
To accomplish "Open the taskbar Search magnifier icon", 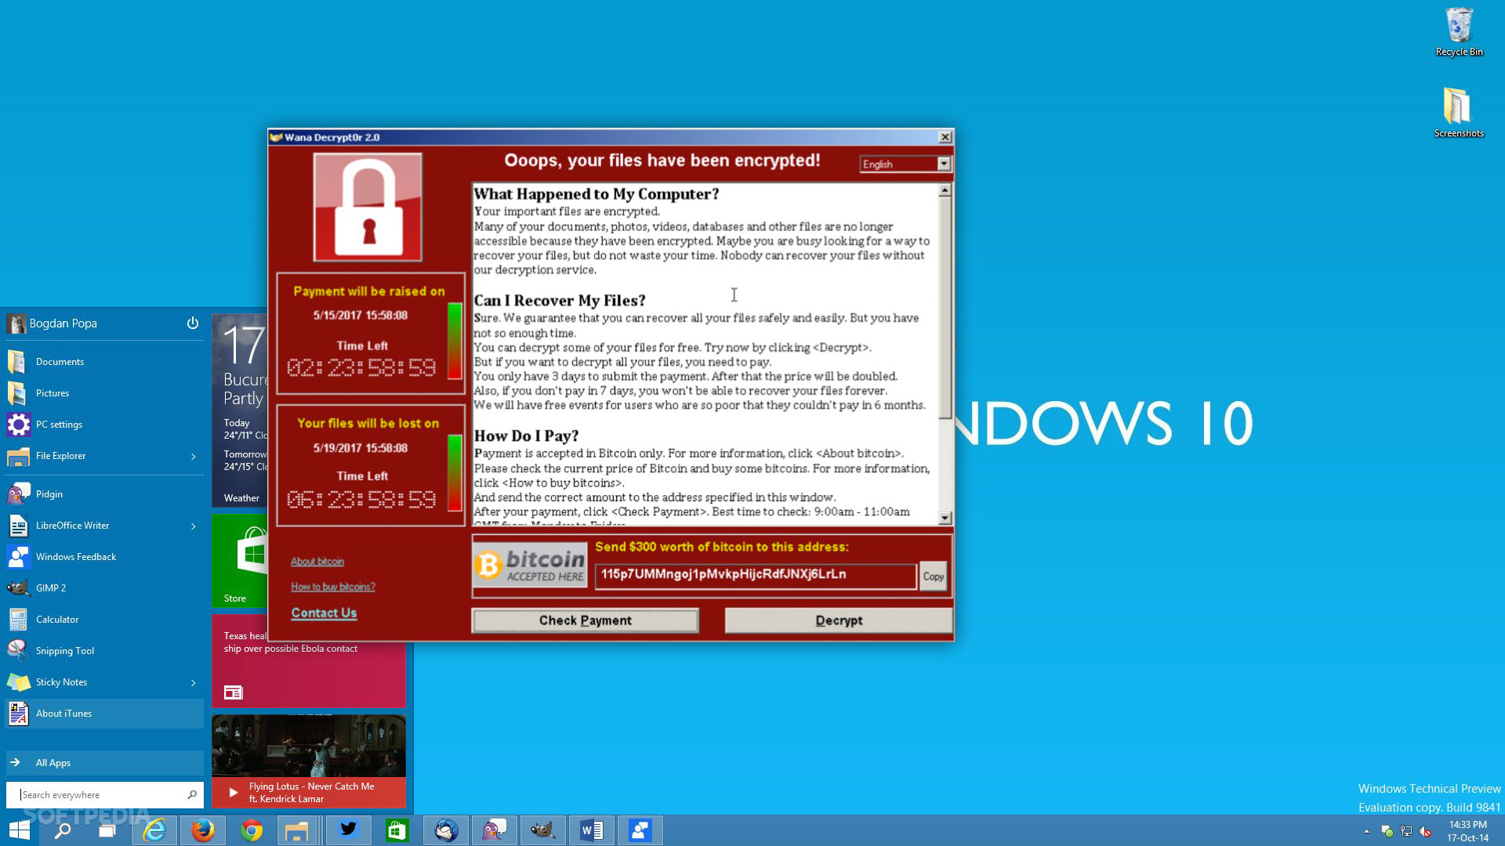I will click(63, 830).
